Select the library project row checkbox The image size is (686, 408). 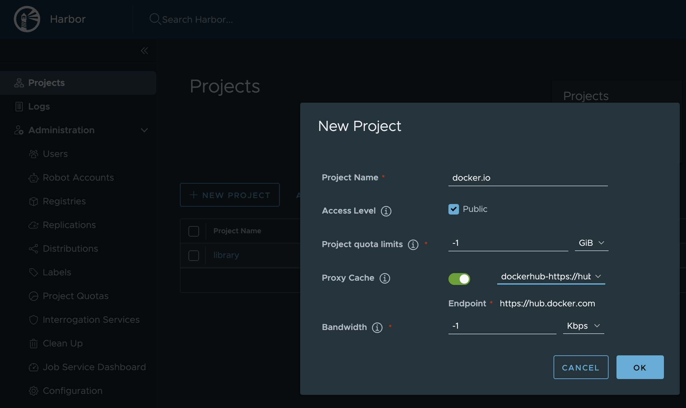194,255
